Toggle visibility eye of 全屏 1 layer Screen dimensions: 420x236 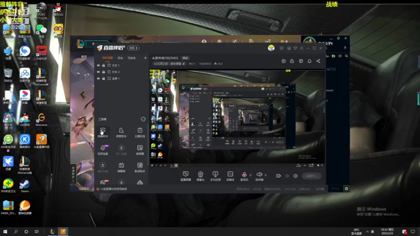click(x=98, y=78)
